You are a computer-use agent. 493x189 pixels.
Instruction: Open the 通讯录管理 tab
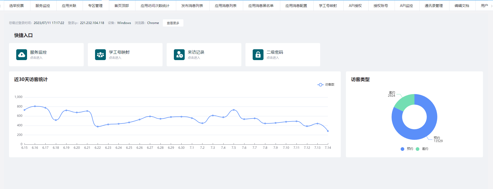(x=434, y=5)
